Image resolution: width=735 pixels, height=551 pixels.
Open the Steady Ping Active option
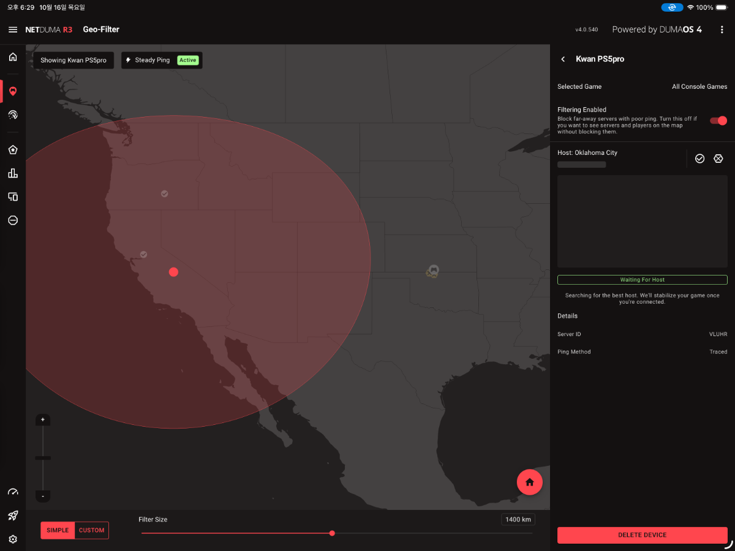click(162, 60)
